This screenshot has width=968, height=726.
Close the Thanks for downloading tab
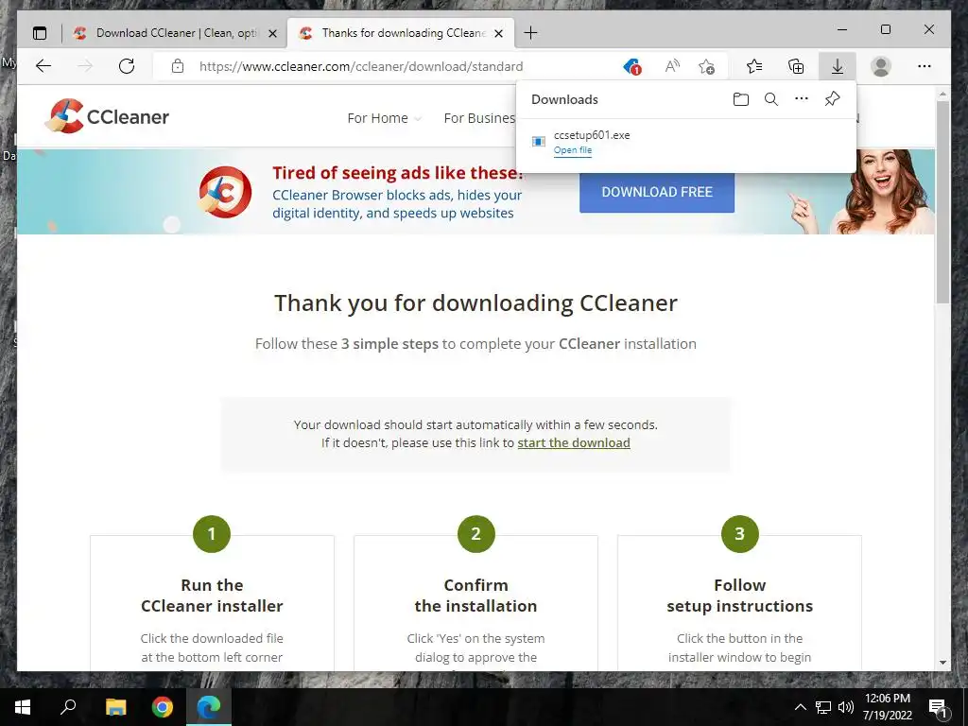499,33
